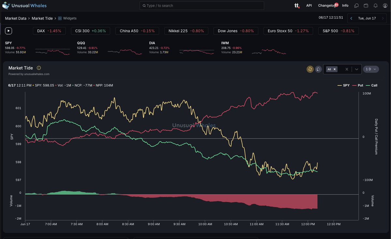Click the Market Tide info circle icon
Image resolution: width=391 pixels, height=239 pixels.
coord(39,68)
